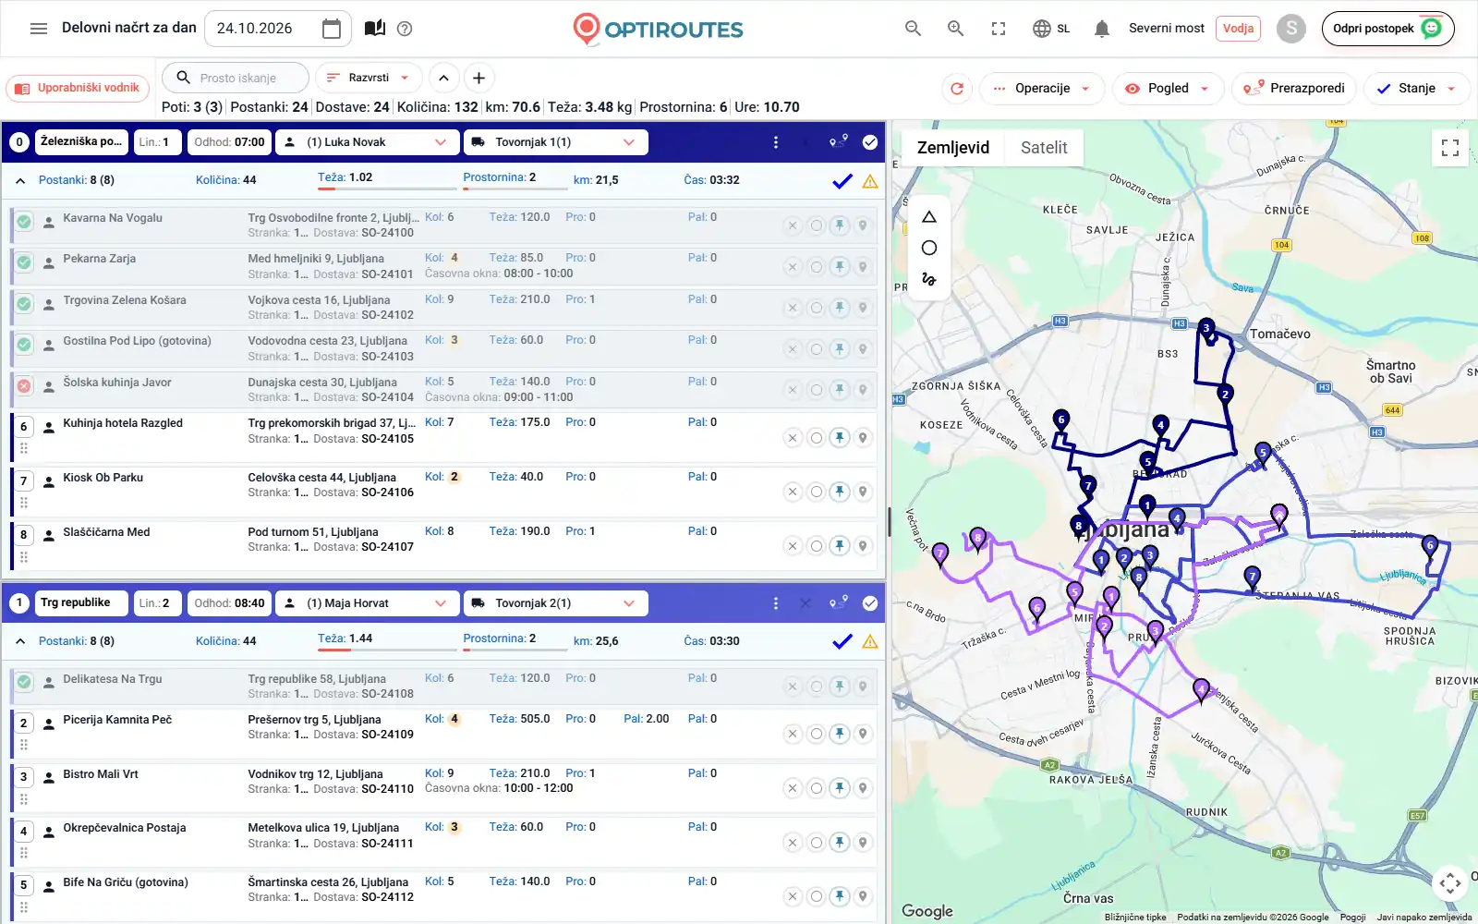Open the Uporabniški vodnik guide
1478x924 pixels.
[78, 89]
